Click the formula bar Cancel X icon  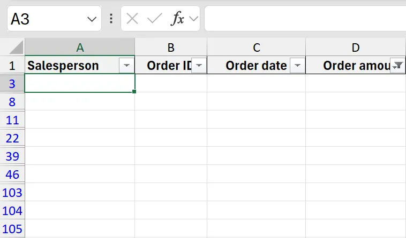[x=132, y=19]
